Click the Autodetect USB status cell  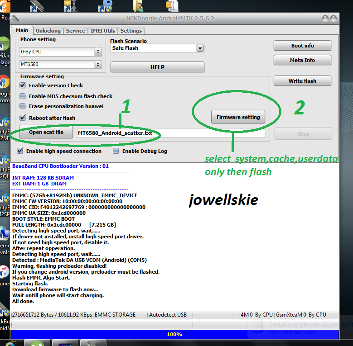170,315
